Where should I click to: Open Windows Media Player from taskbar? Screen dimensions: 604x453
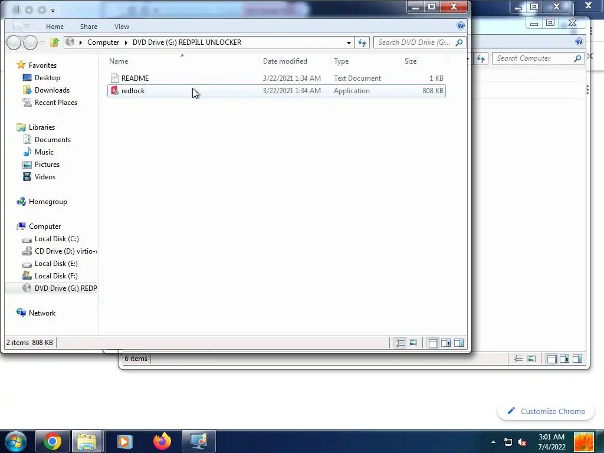[124, 441]
